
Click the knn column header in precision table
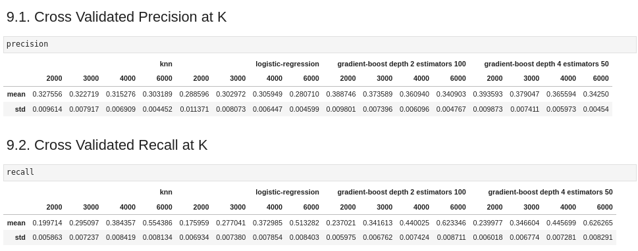(166, 64)
